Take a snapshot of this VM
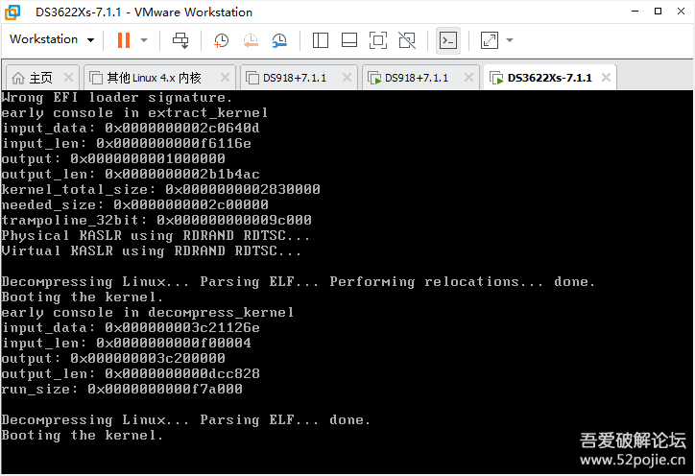Image resolution: width=695 pixels, height=476 pixels. pyautogui.click(x=221, y=40)
